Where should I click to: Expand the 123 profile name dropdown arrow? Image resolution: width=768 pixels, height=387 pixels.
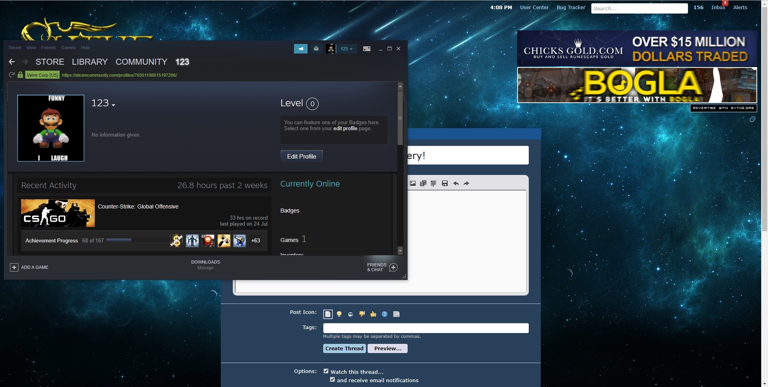tap(114, 105)
